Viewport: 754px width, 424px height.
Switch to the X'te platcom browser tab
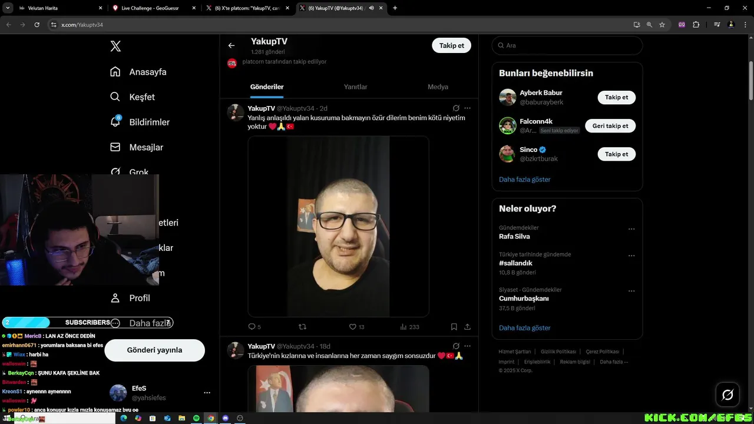click(x=247, y=8)
